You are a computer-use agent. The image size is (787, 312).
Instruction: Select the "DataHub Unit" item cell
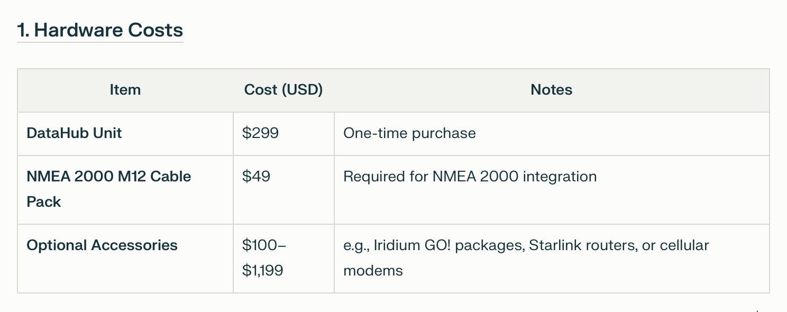point(74,133)
